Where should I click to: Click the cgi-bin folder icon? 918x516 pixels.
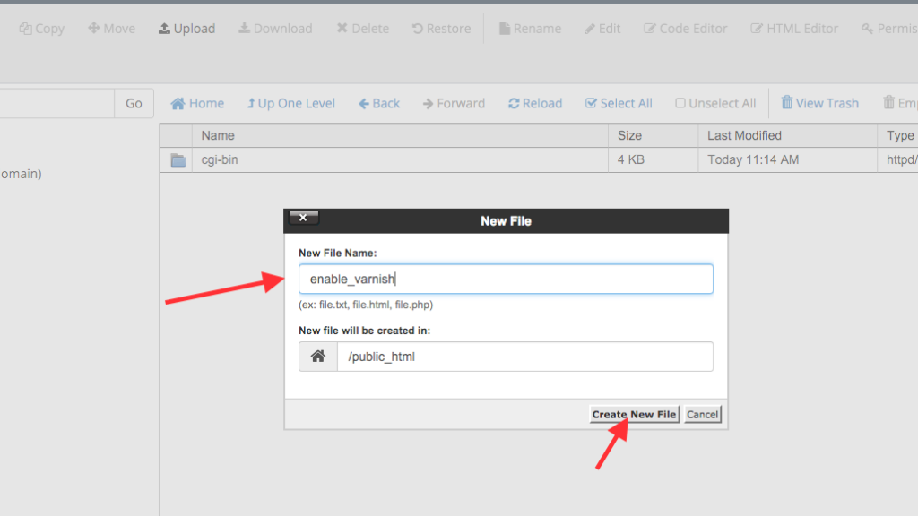coord(178,159)
